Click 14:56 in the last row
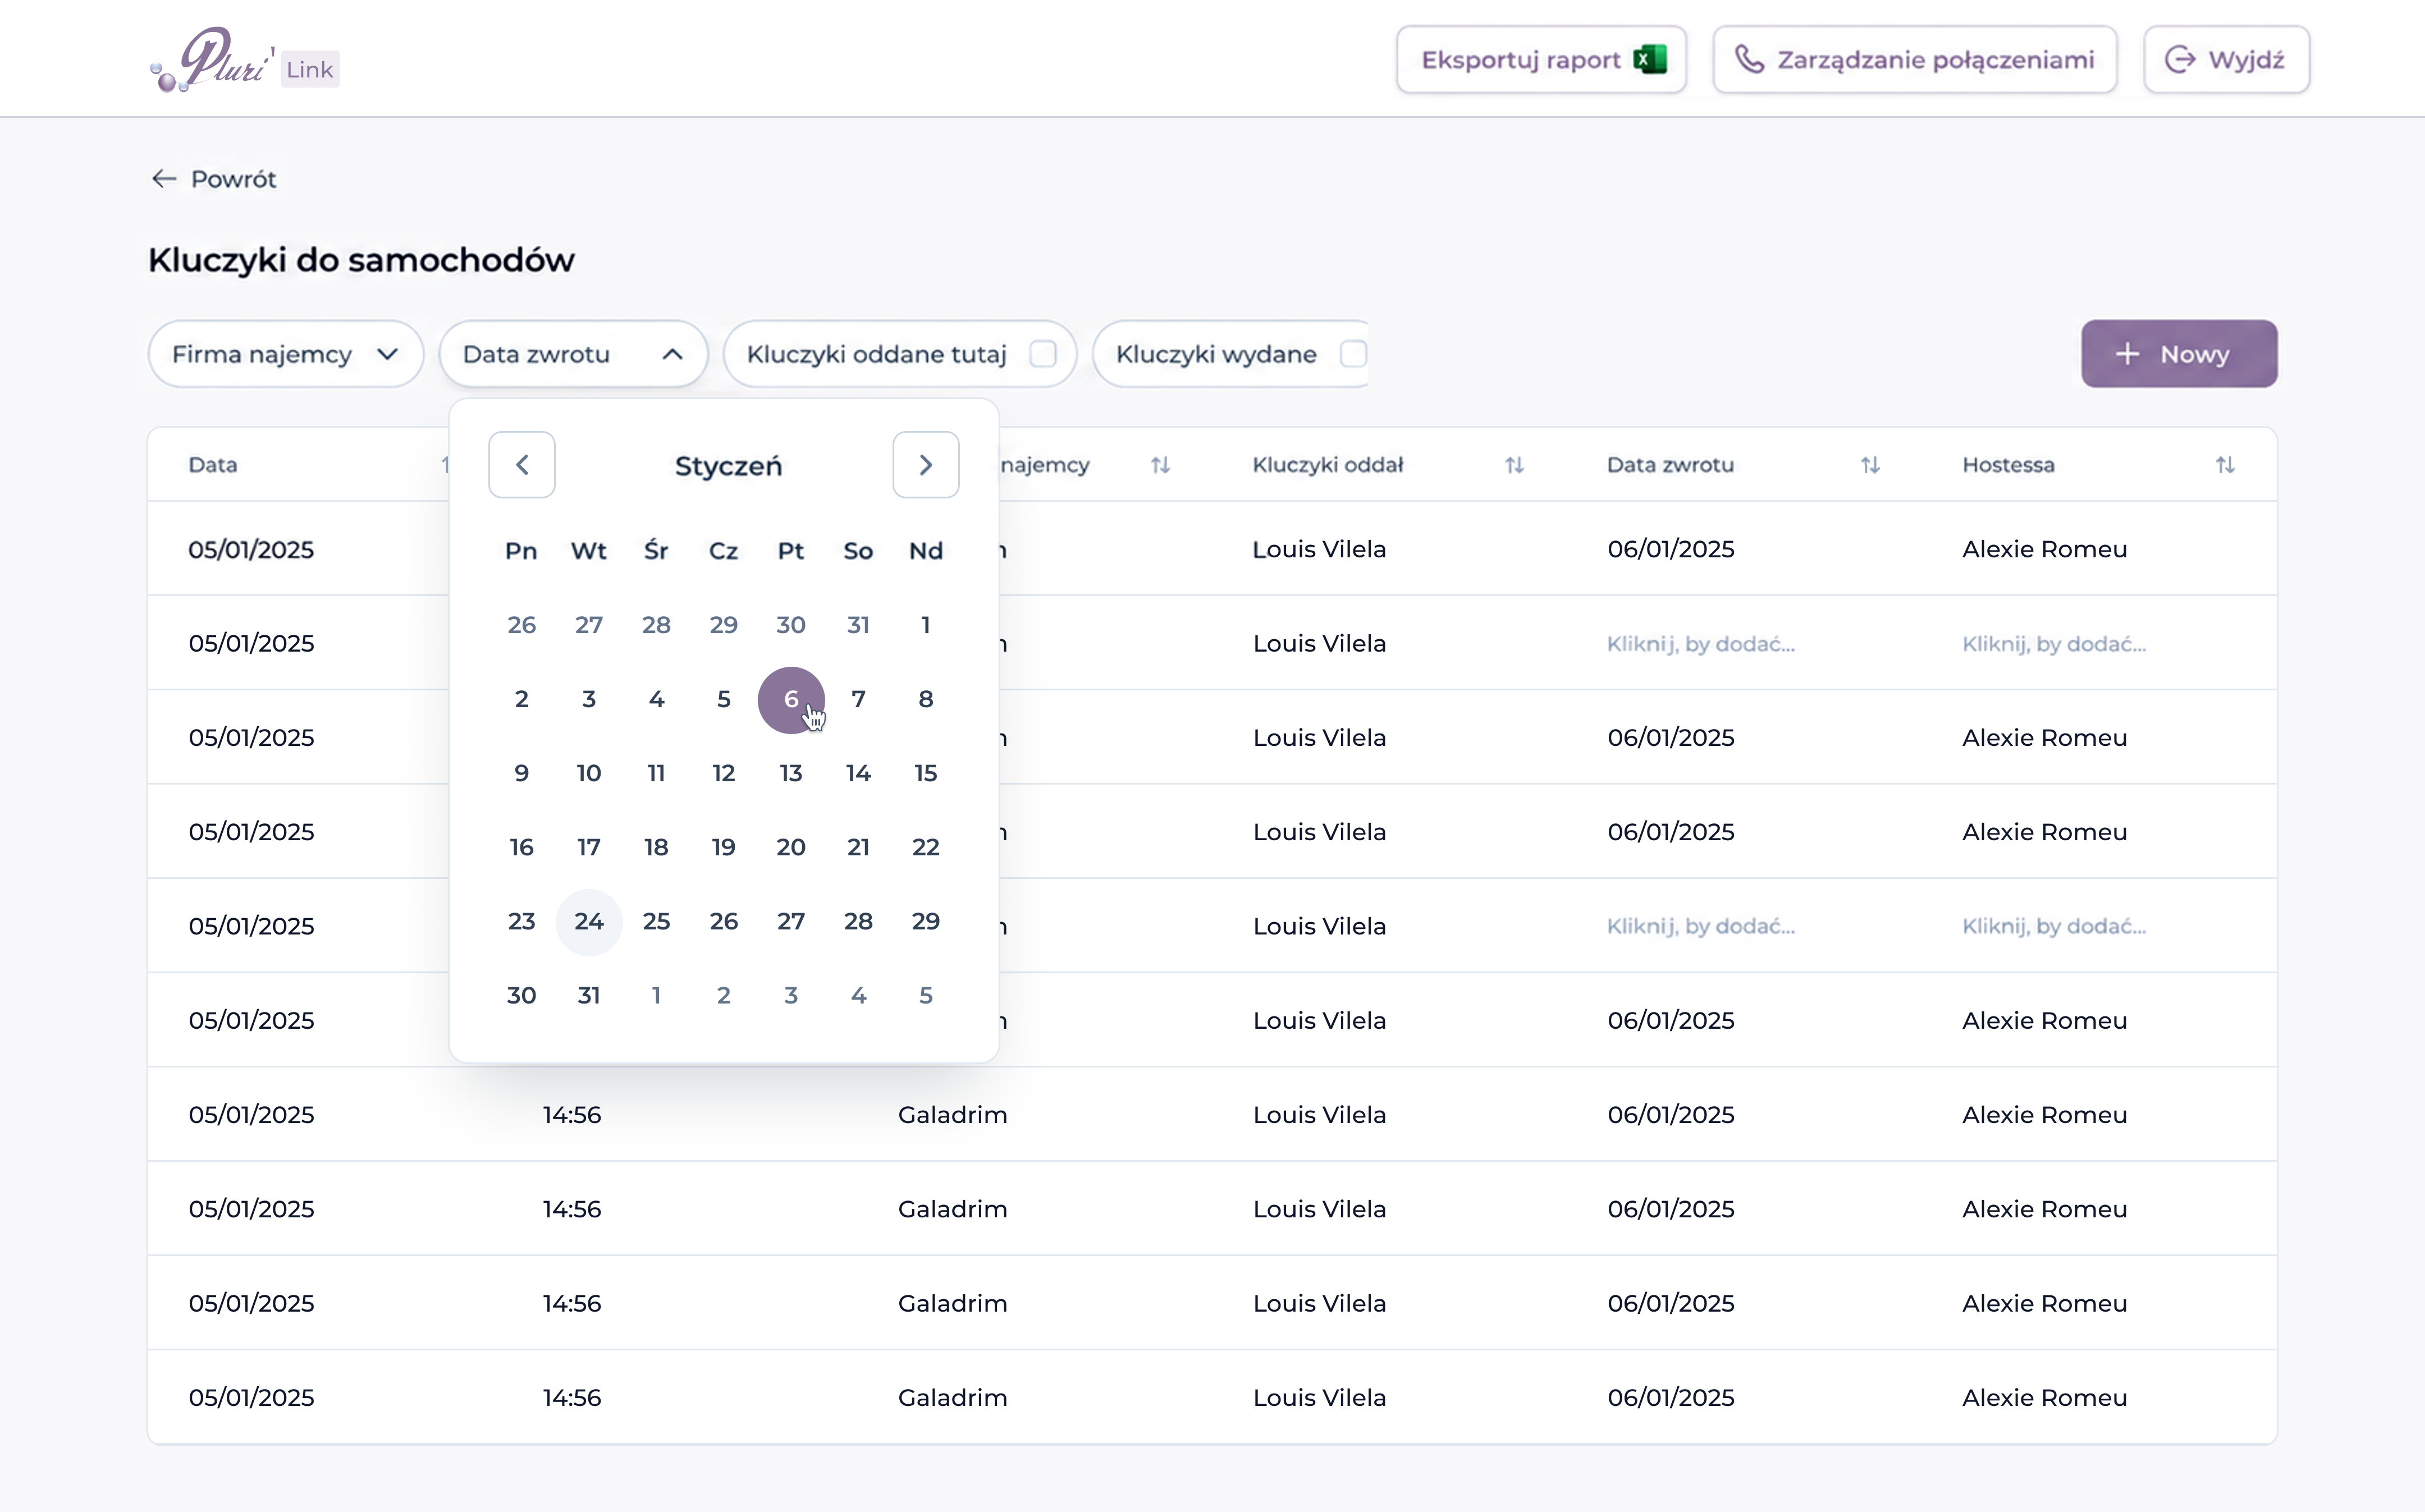2425x1512 pixels. [x=572, y=1398]
